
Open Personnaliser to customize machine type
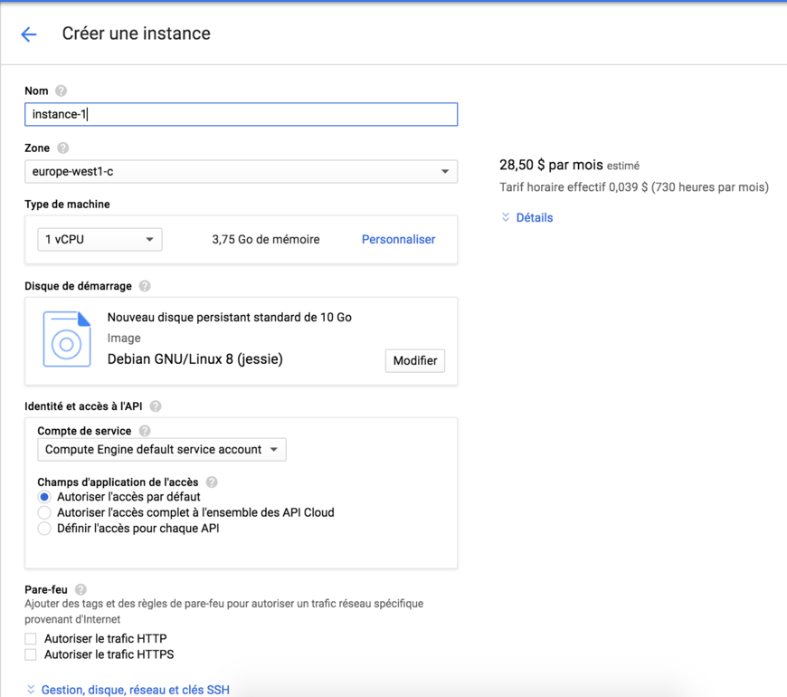coord(398,239)
